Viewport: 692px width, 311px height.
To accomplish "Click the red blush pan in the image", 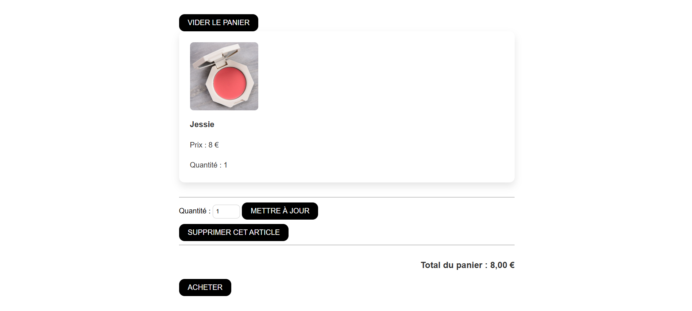I will point(229,83).
